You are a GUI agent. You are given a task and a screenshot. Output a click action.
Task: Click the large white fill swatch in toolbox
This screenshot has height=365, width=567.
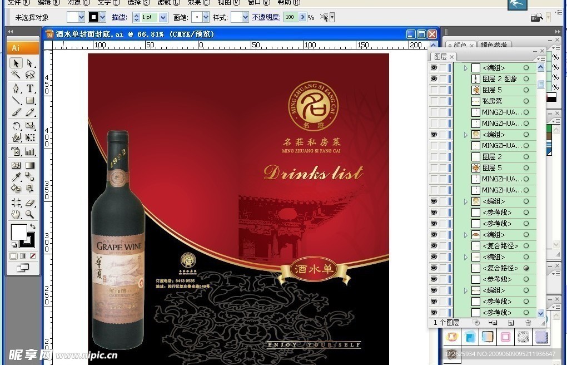pyautogui.click(x=19, y=232)
